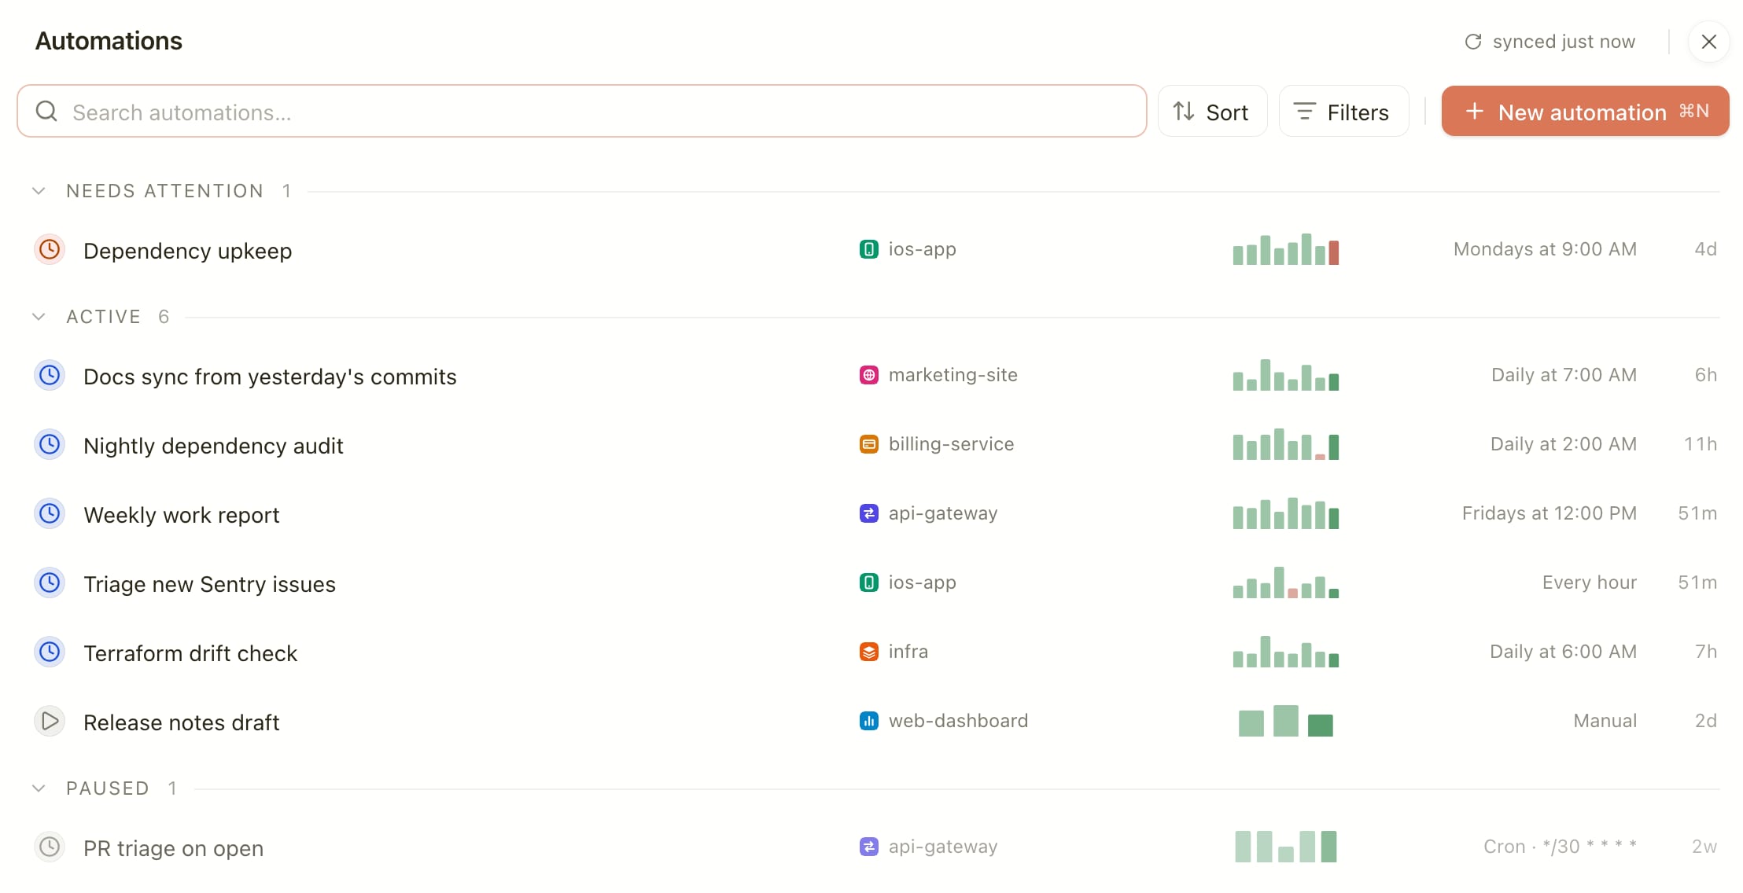Click the api-gateway icon in Weekly work report row
Viewport: 1743px width, 893px height.
pyautogui.click(x=868, y=514)
